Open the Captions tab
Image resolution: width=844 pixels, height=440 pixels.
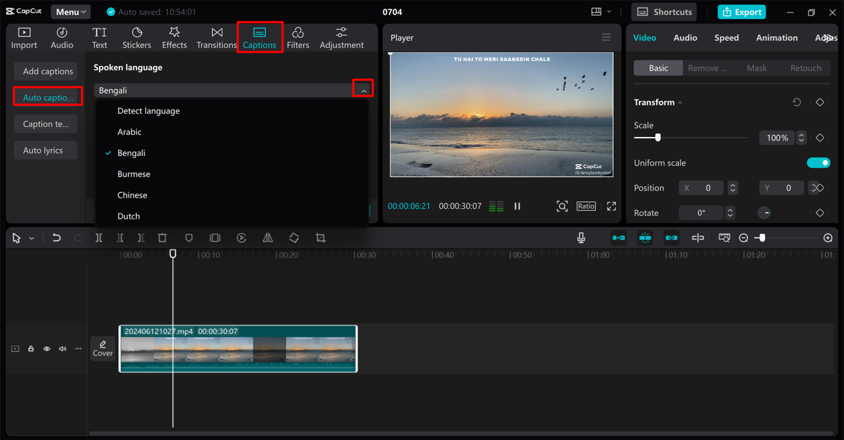(x=260, y=38)
